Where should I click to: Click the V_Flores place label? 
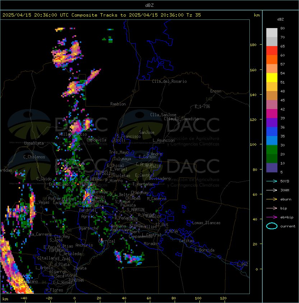point(54,290)
